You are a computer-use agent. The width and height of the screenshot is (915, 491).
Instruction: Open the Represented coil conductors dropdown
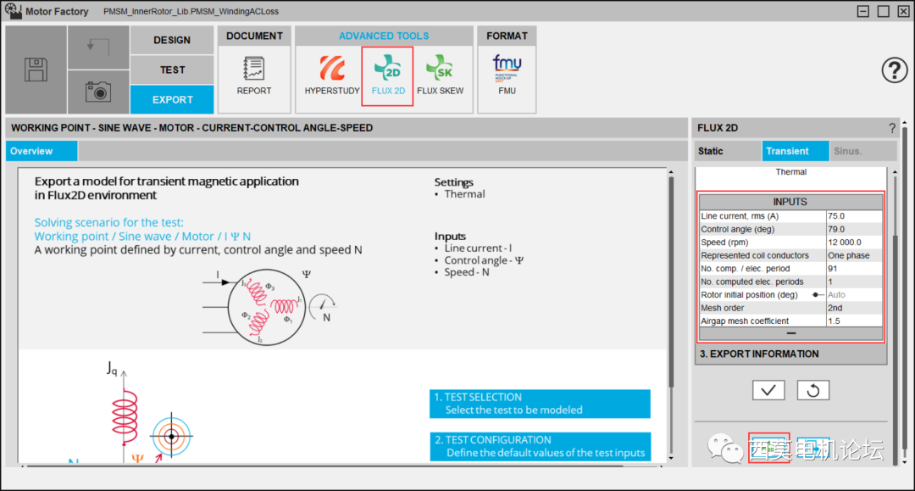point(854,255)
